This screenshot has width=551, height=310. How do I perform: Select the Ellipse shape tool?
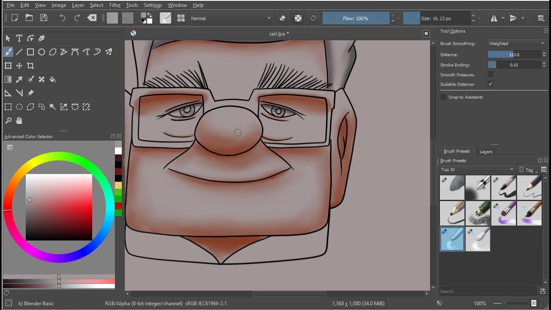click(42, 52)
